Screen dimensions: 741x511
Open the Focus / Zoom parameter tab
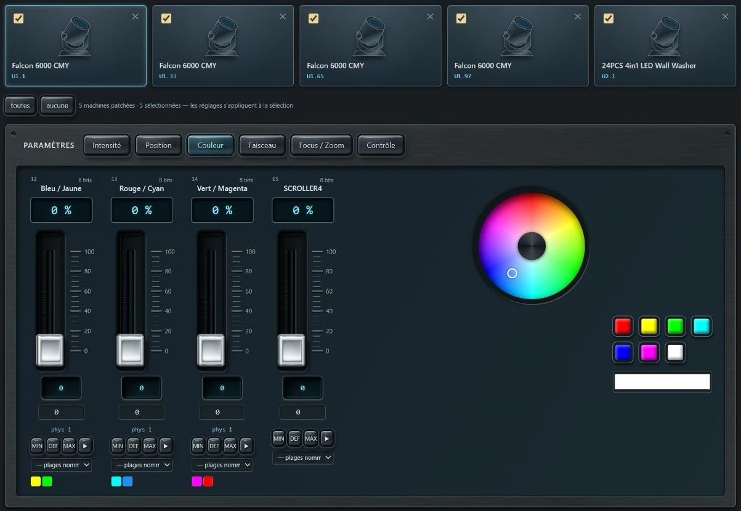(x=322, y=145)
